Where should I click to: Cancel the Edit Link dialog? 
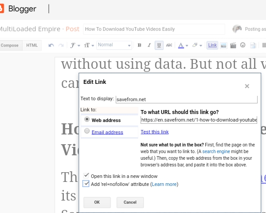point(130,202)
